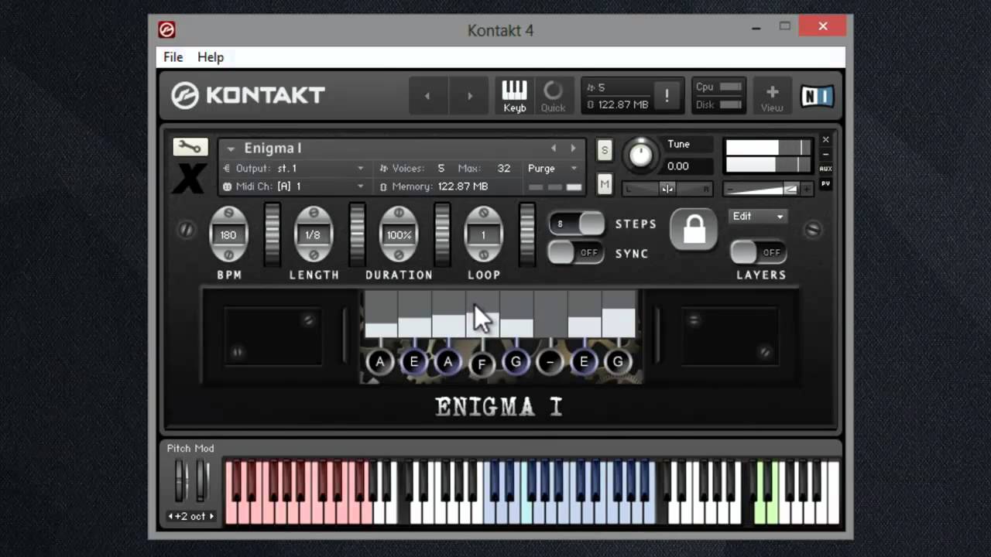991x557 pixels.
Task: Toggle the Keyb on-screen keyboard icon
Action: (515, 96)
